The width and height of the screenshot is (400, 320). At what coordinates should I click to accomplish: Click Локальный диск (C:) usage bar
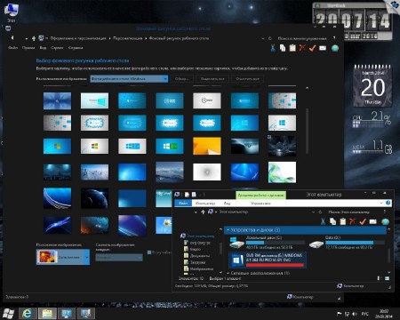pyautogui.click(x=276, y=243)
